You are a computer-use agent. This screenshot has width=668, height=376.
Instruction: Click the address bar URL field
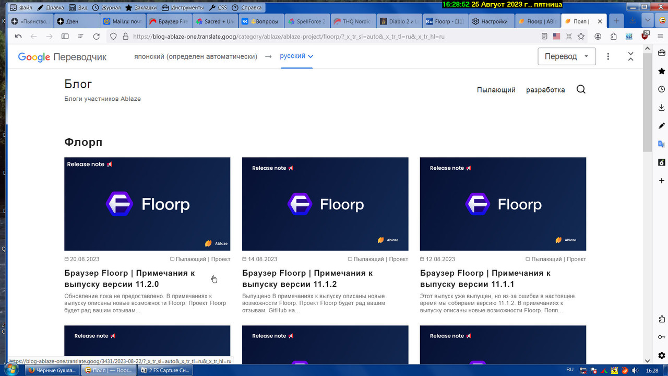(334, 37)
